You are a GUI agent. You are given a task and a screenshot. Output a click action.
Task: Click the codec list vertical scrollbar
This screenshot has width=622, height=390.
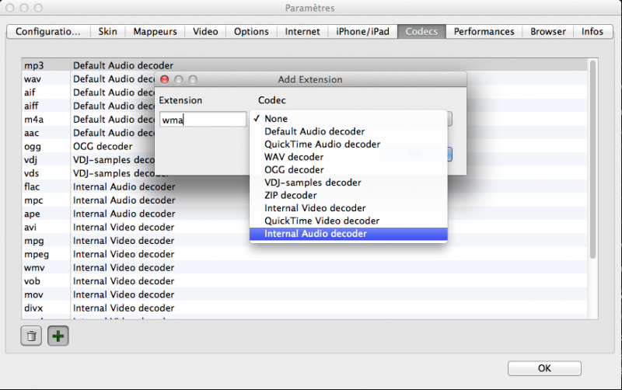click(592, 155)
